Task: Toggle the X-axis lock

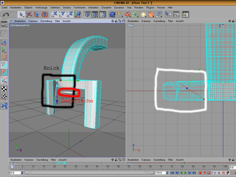Action: 55,14
